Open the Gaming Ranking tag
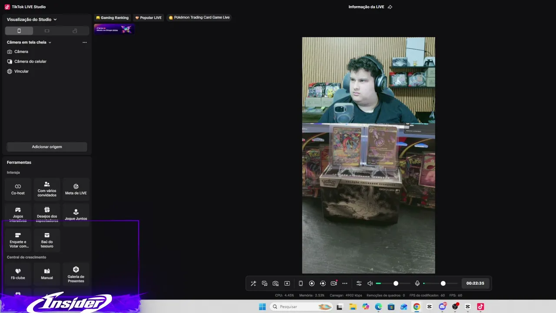 (x=113, y=18)
